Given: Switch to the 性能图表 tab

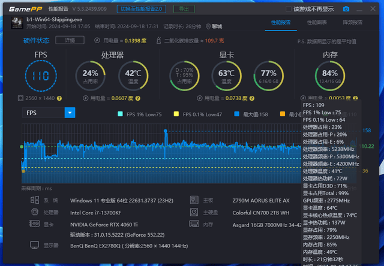Looking at the screenshot, I should point(317,23).
